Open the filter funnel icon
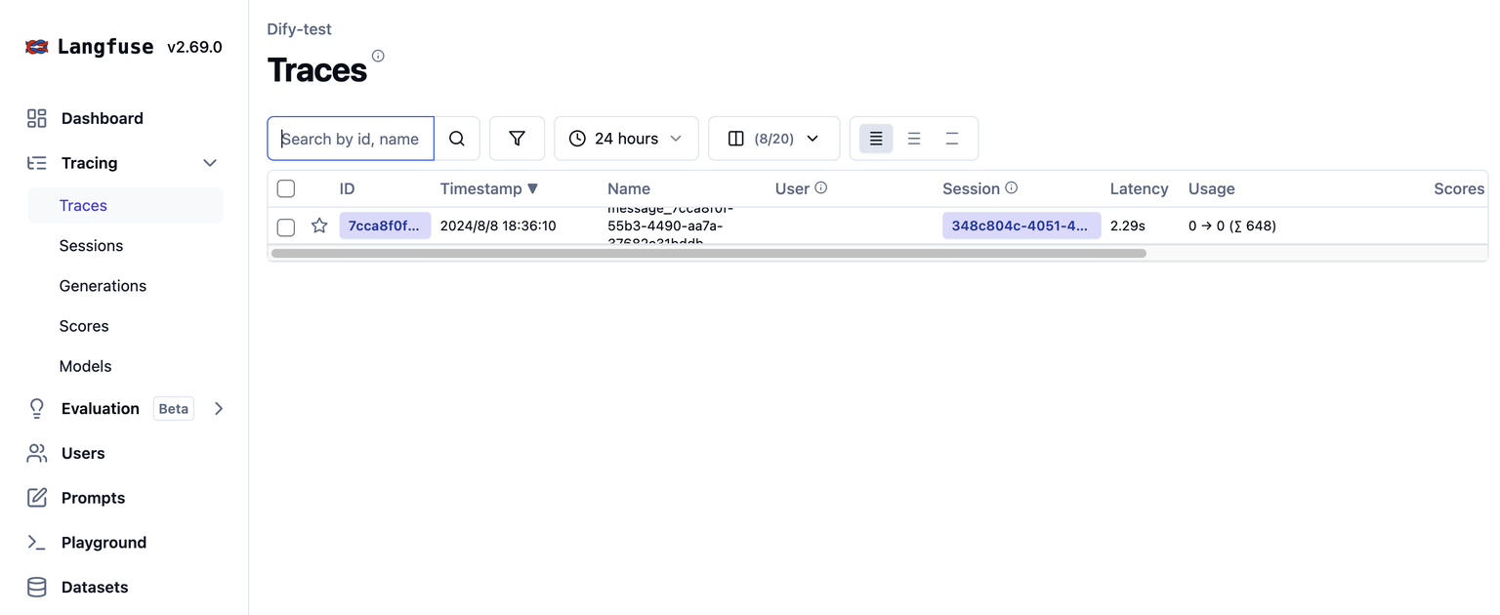Viewport: 1500px width, 615px height. [517, 139]
